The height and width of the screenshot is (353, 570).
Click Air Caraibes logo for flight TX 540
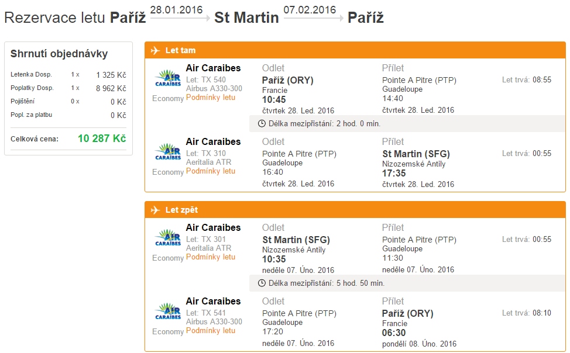(168, 78)
